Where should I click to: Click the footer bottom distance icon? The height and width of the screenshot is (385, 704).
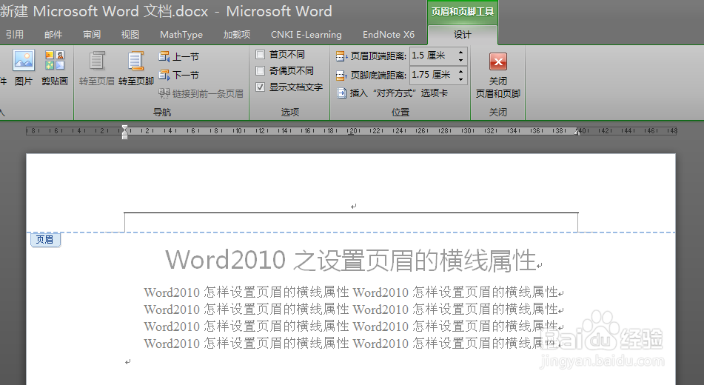(x=342, y=75)
